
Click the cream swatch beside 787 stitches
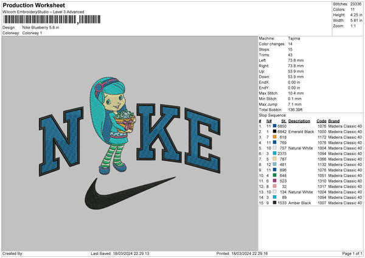pos(275,159)
